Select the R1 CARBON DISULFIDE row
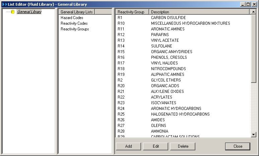The image size is (259, 156). point(168,18)
